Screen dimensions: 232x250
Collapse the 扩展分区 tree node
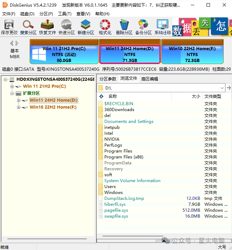tap(12, 93)
